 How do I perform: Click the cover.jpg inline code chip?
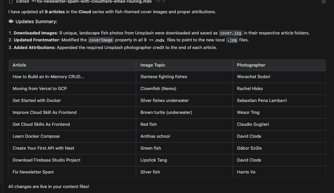(231, 33)
